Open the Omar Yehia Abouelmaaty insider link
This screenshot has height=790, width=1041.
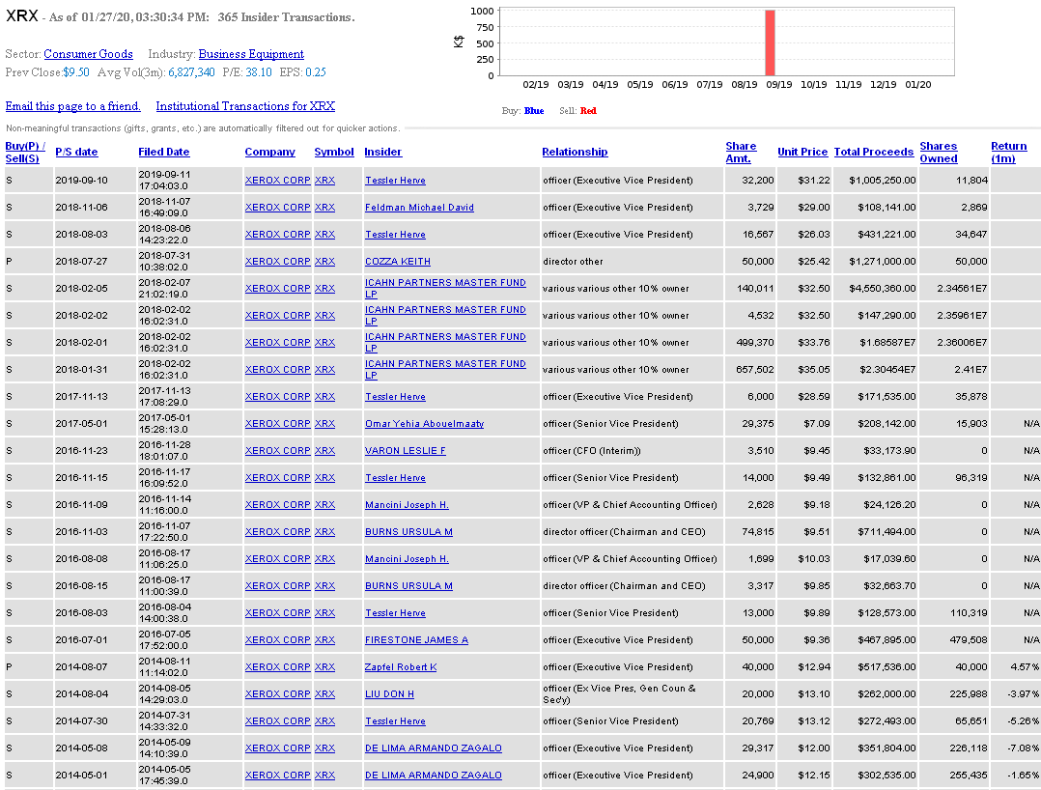(x=424, y=424)
